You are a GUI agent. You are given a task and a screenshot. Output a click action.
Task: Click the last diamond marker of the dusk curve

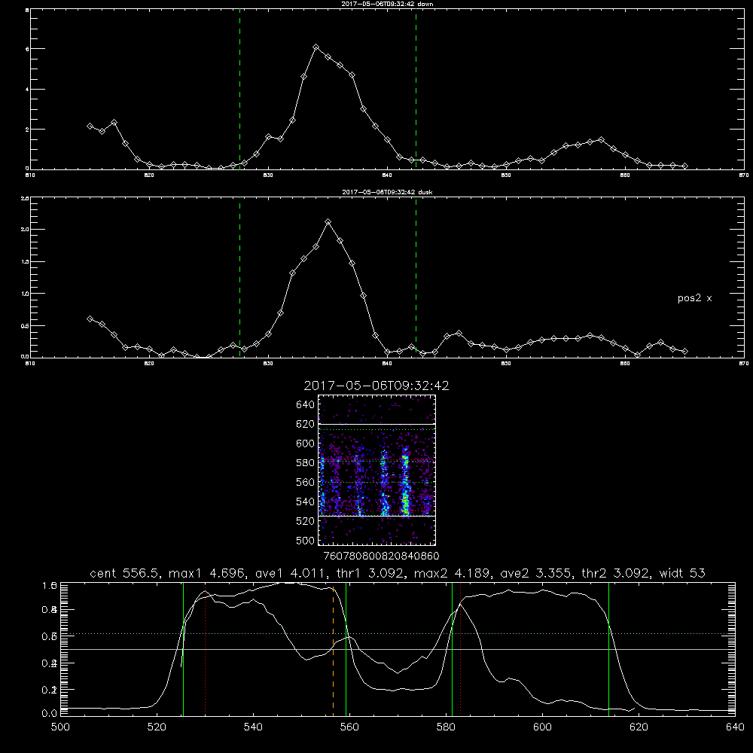(x=684, y=352)
